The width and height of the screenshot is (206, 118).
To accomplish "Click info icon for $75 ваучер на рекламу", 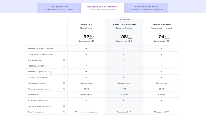I will pyautogui.click(x=64, y=100).
